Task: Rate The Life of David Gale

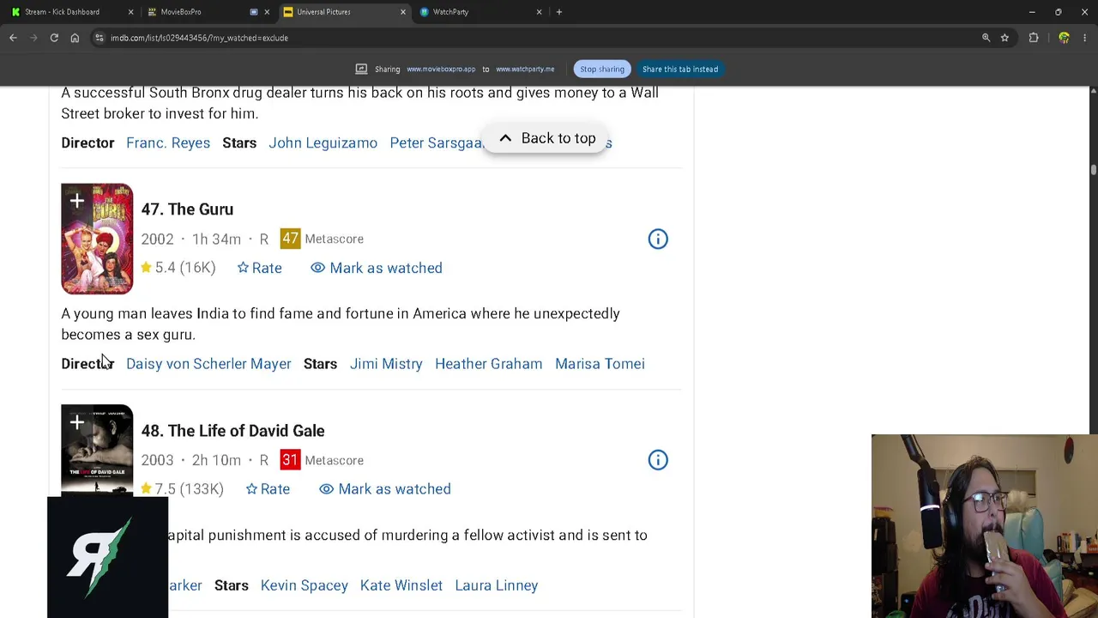Action: [x=268, y=489]
